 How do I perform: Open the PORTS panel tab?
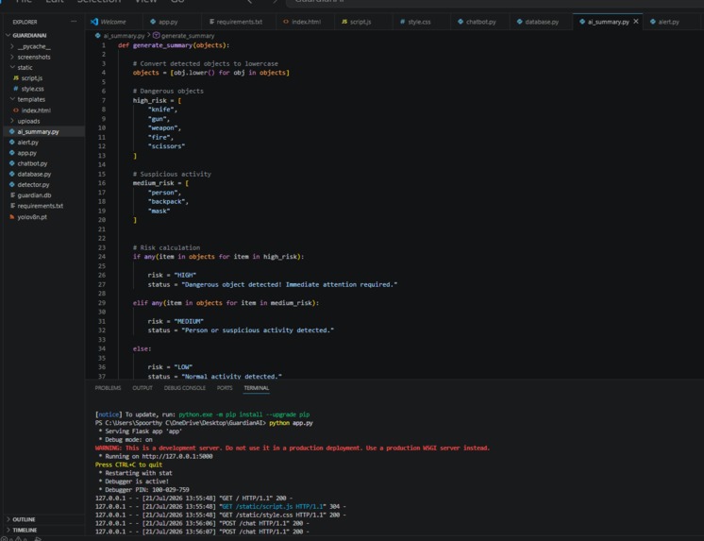click(x=225, y=388)
